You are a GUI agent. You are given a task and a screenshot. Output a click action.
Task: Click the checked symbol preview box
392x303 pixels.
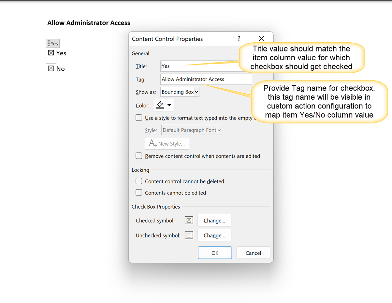click(189, 220)
